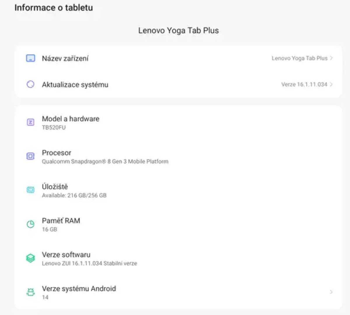Screen dimensions: 350x315
Task: Click the Informace o tabletu heading
Action: coord(54,8)
